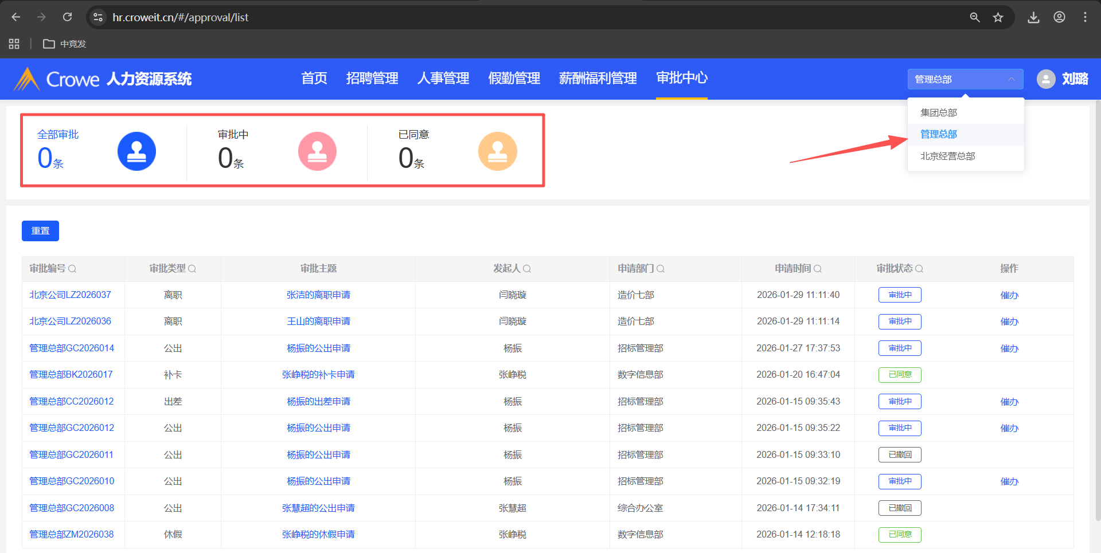Image resolution: width=1101 pixels, height=553 pixels.
Task: Click the blue stamp icon for 全部审批
Action: (136, 151)
